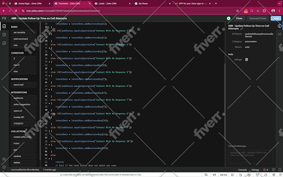This screenshot has width=283, height=177.
Task: Select the 'FTP/SFTP' block
Action: point(23,124)
